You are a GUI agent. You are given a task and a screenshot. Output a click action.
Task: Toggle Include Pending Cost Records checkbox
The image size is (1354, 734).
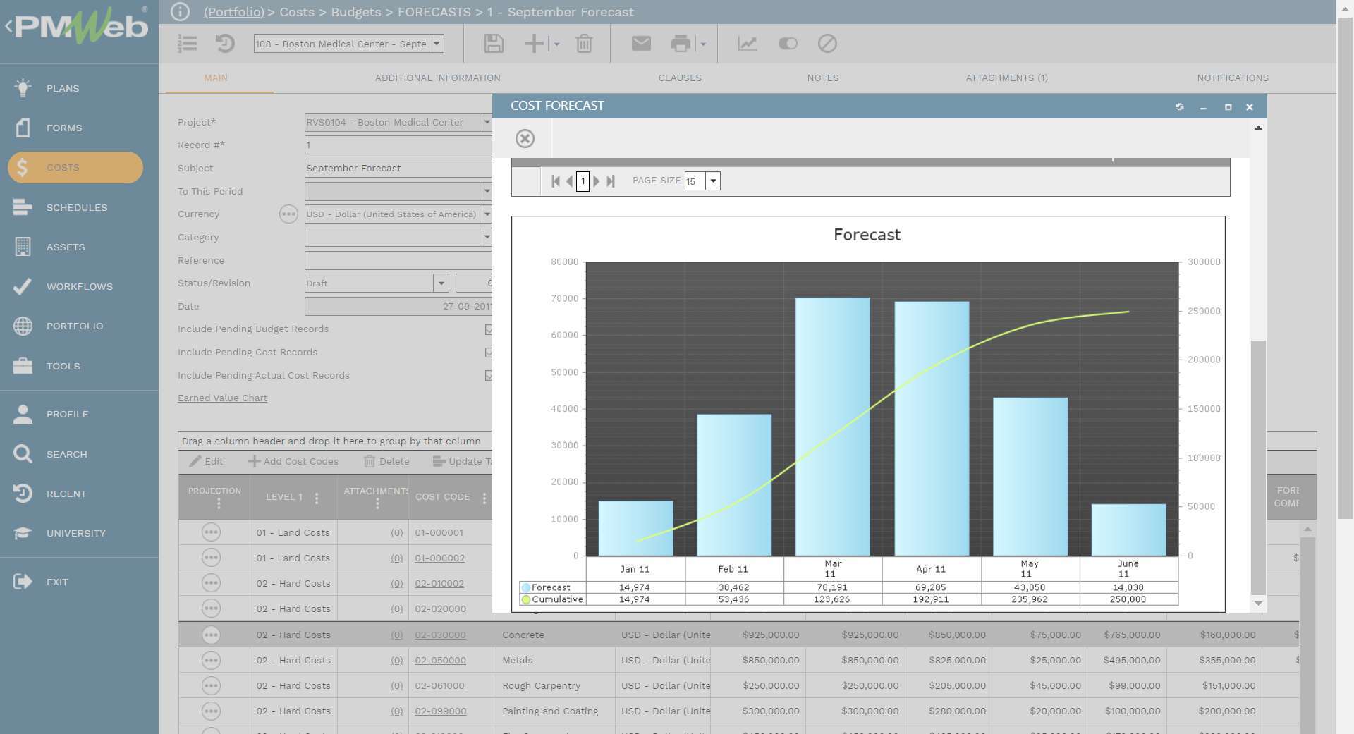(x=489, y=353)
